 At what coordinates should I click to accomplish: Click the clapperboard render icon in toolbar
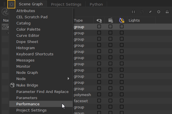click(167, 12)
